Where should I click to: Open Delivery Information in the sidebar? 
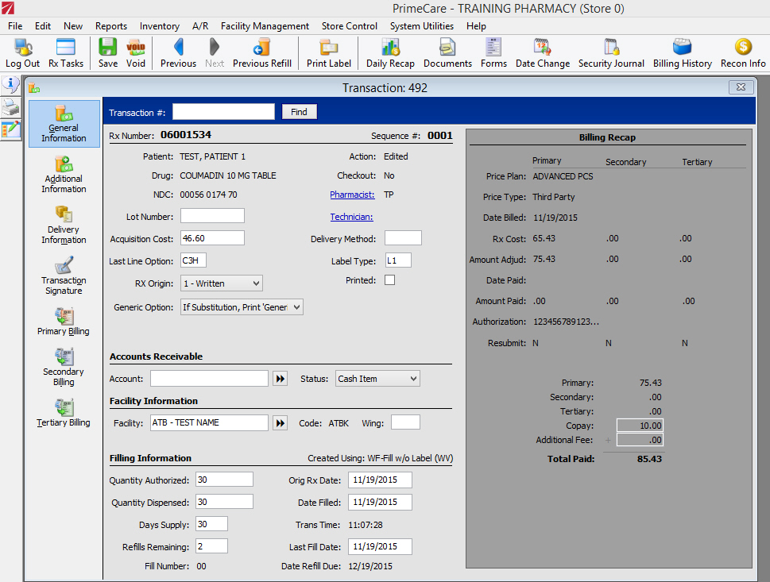tap(63, 225)
